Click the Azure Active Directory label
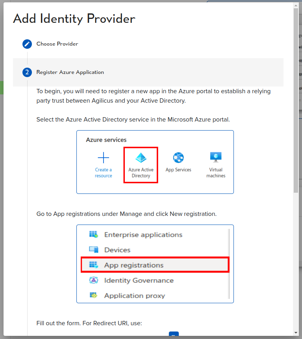The height and width of the screenshot is (339, 302). 141,173
